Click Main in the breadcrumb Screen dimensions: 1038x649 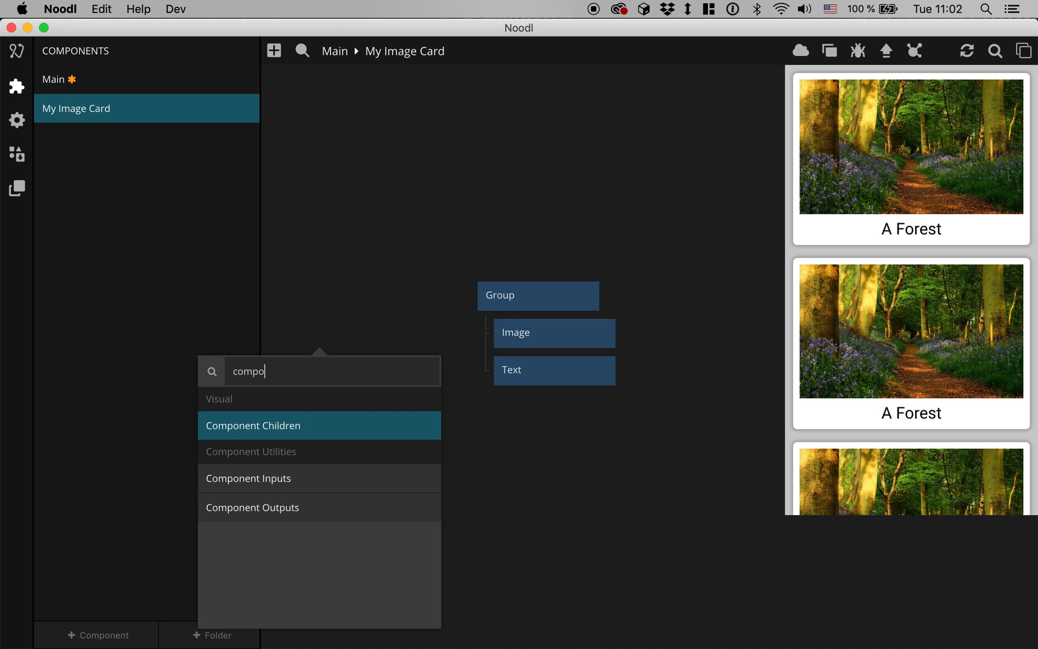(x=335, y=51)
